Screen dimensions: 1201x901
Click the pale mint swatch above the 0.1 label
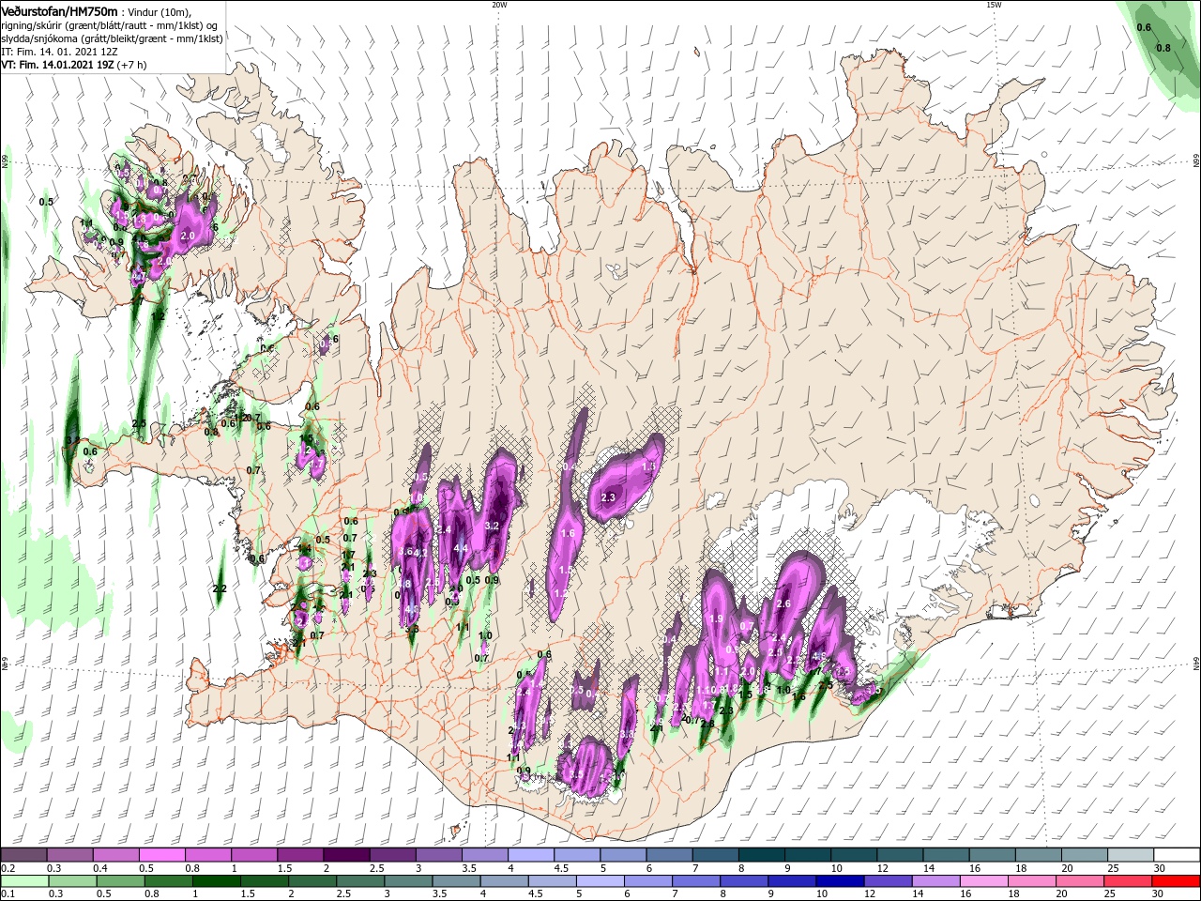tap(23, 881)
